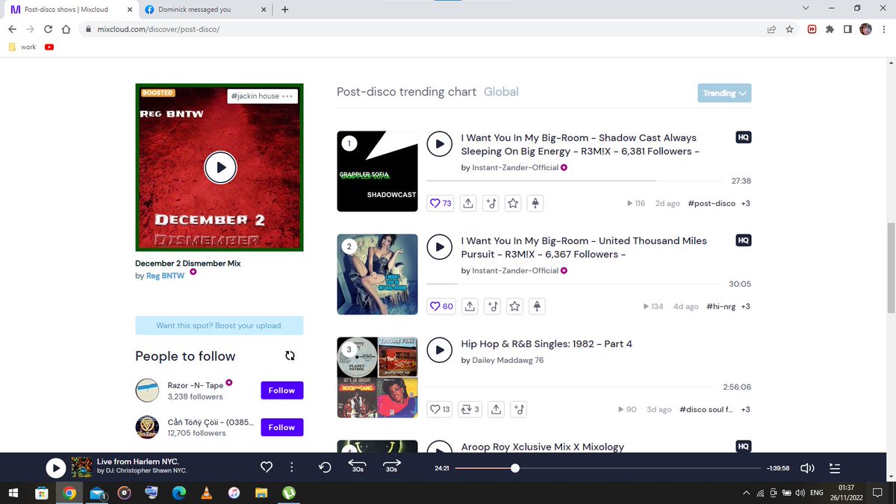Click 'Want this spot? Boost your upload.'

click(x=219, y=326)
